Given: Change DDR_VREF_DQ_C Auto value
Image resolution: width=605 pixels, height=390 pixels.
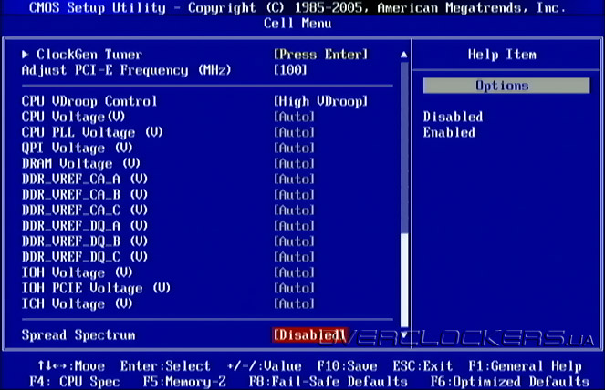Looking at the screenshot, I should pyautogui.click(x=294, y=257).
